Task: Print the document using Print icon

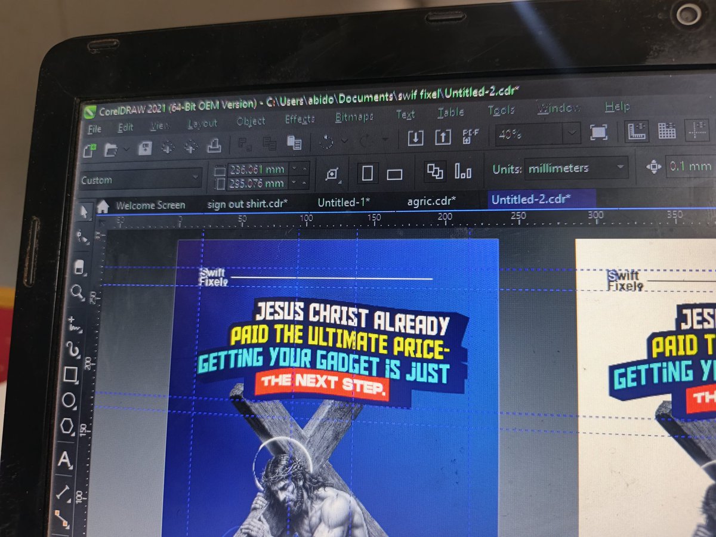Action: 214,146
